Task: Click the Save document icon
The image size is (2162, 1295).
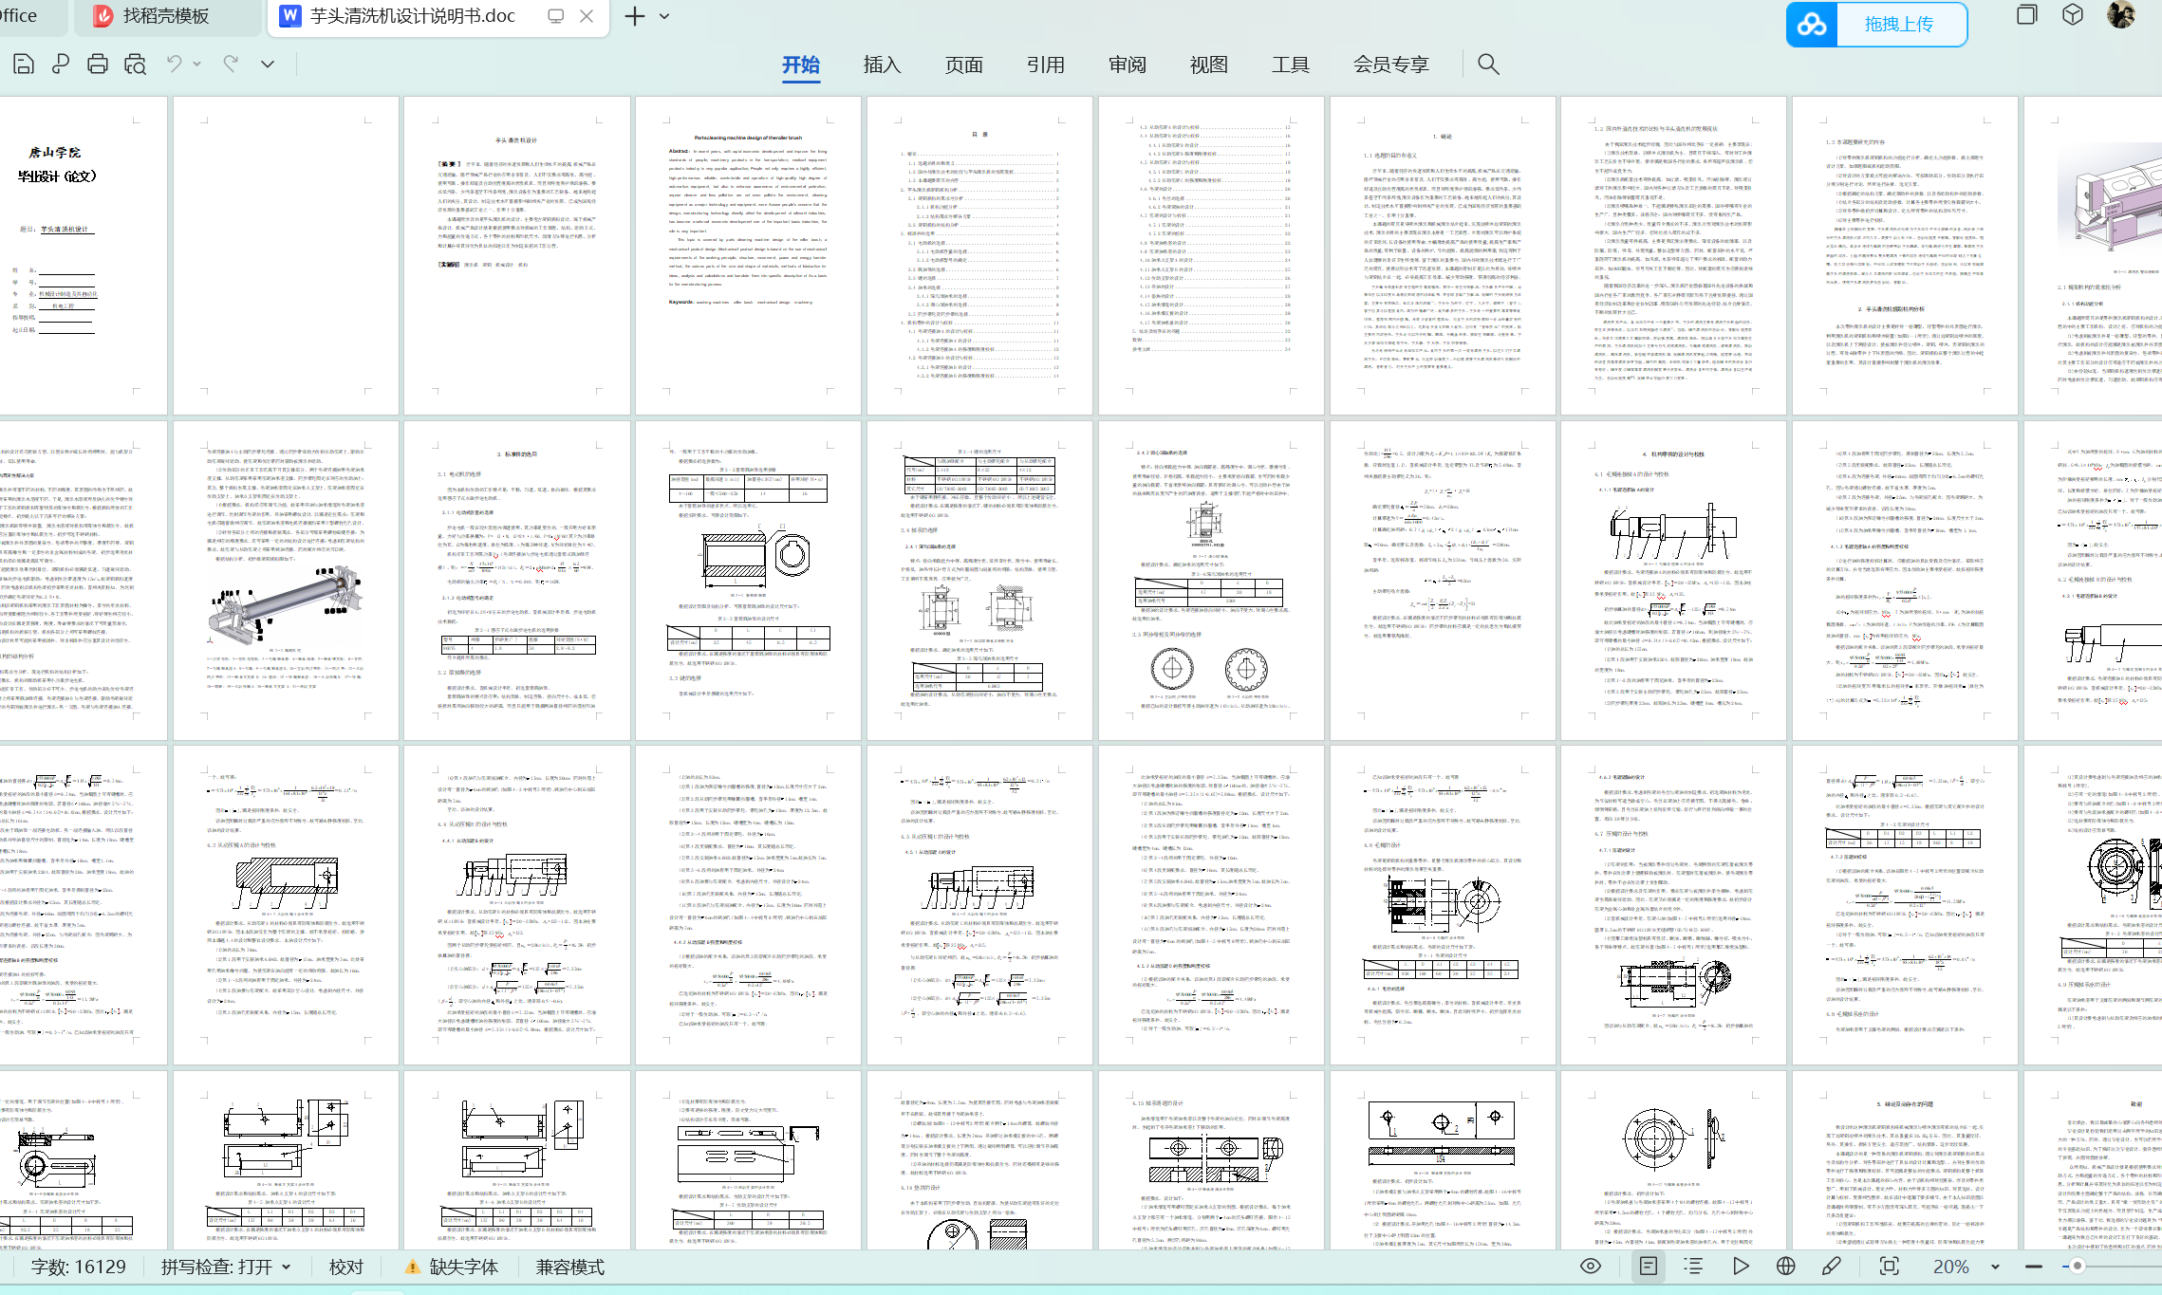Action: click(24, 65)
